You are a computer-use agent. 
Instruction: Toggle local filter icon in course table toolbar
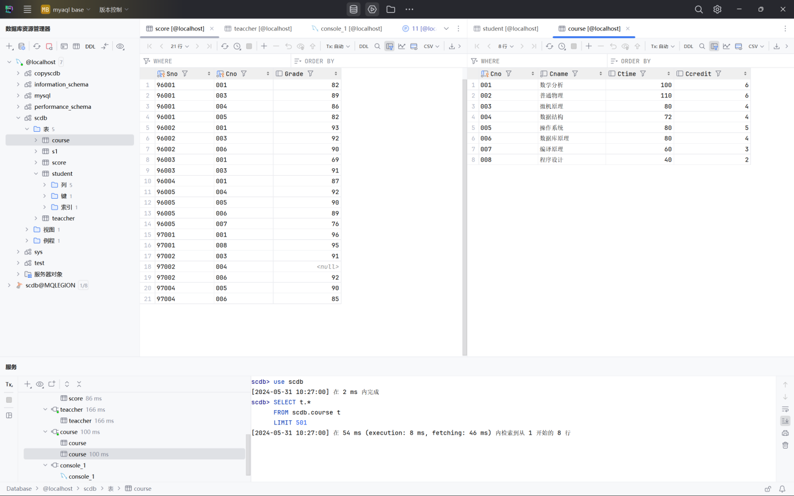(714, 46)
